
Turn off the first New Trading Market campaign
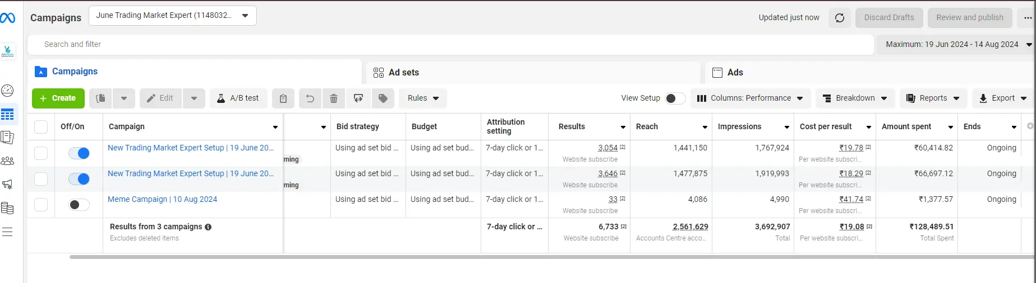coord(79,153)
